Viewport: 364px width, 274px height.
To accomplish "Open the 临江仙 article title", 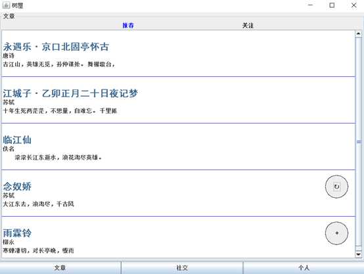I will (17, 140).
